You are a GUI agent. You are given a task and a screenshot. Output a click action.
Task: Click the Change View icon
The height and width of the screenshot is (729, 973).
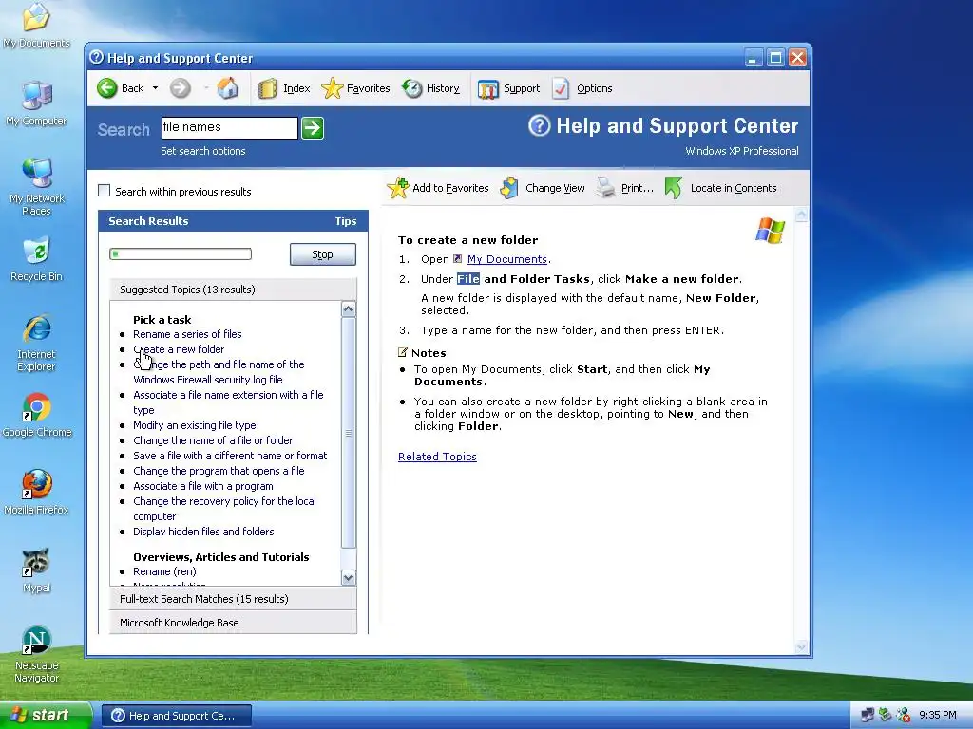pos(509,188)
